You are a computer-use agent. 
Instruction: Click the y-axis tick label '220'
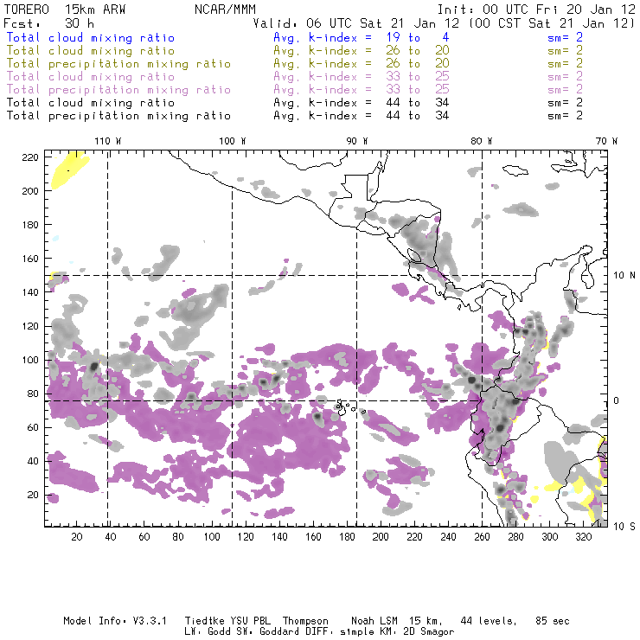(30, 157)
